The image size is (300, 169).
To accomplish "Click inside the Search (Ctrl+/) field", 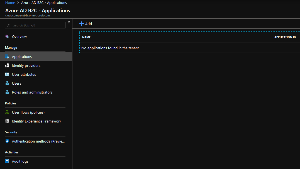I will [35, 25].
